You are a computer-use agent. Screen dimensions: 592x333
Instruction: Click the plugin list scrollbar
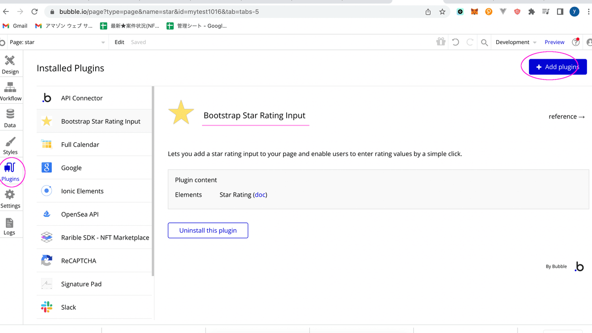[x=153, y=180]
